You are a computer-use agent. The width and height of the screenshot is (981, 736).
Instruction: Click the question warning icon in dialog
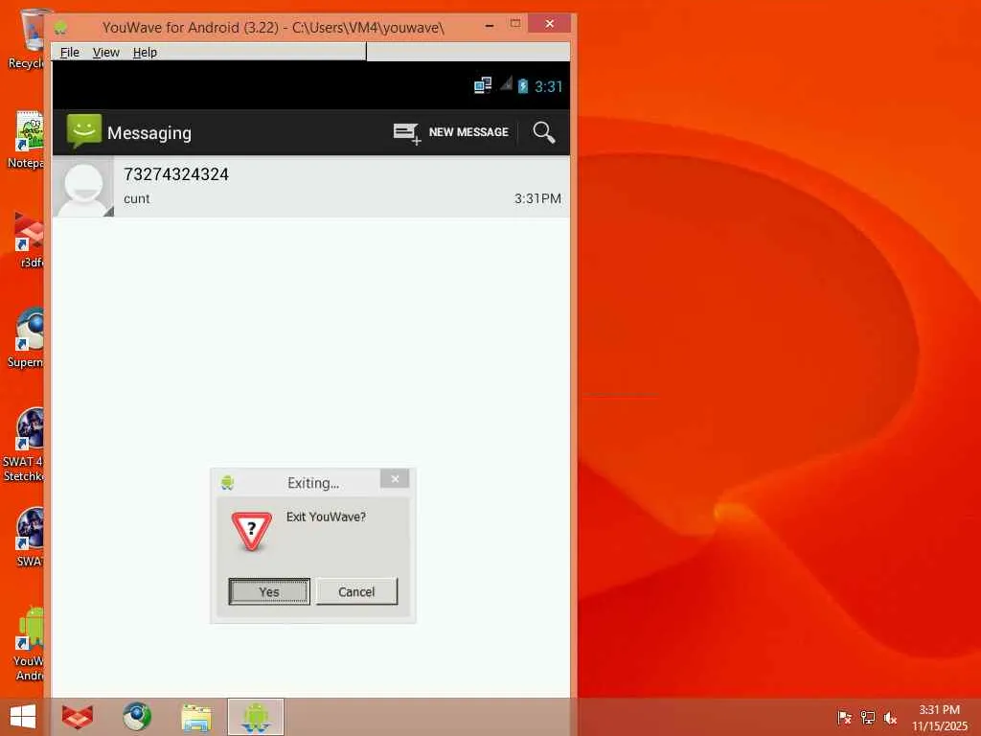[x=252, y=531]
